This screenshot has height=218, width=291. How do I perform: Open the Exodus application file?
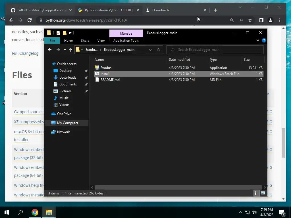pos(106,68)
